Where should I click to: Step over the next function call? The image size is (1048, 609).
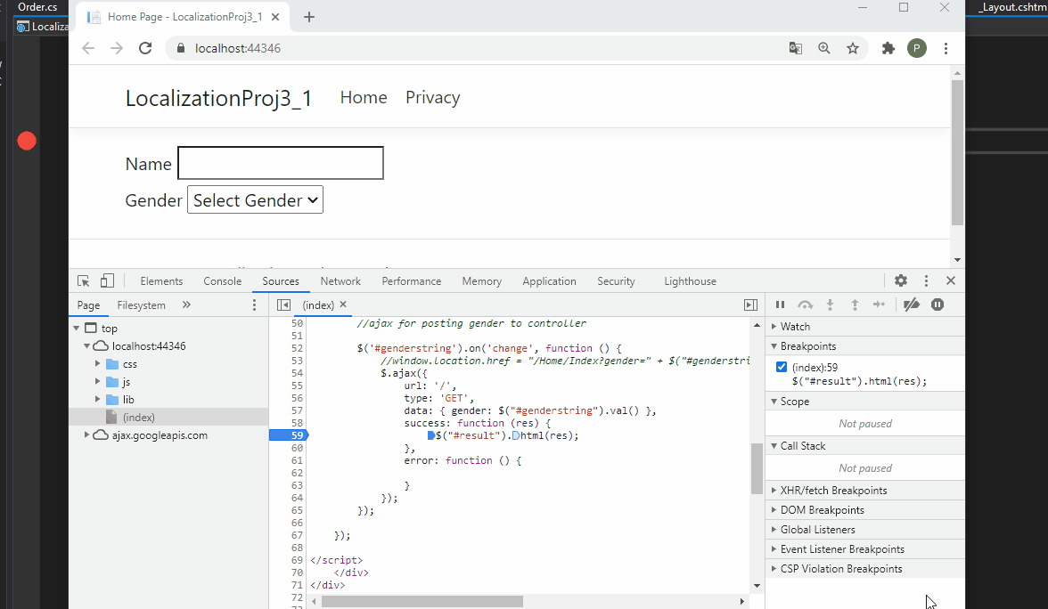tap(805, 304)
